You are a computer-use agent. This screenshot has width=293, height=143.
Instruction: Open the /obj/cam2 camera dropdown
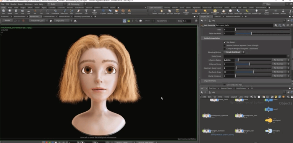63,21
